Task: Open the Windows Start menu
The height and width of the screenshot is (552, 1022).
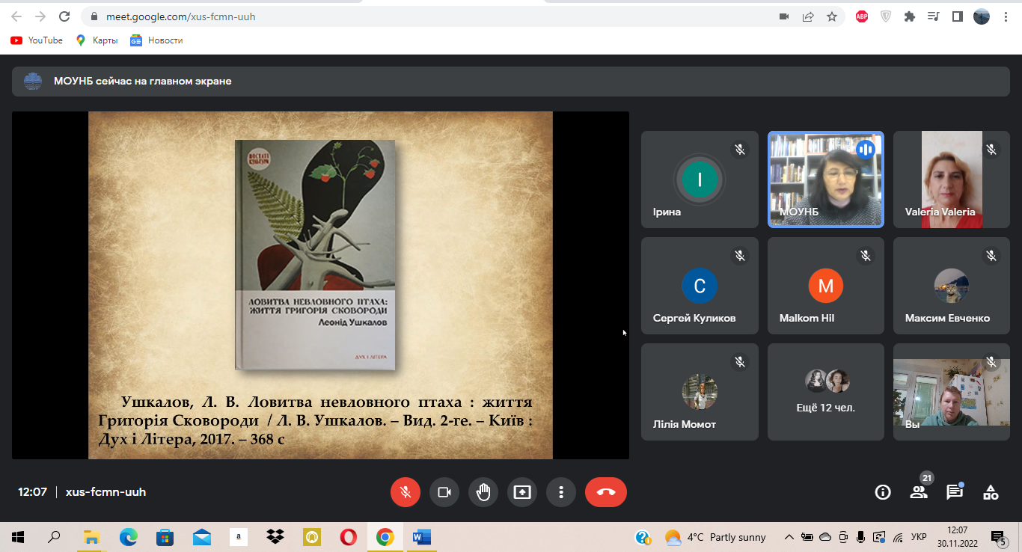Action: [18, 537]
